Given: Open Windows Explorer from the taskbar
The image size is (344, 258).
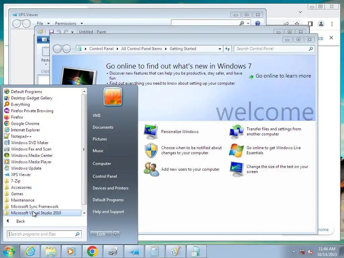Looking at the screenshot, I should pos(51,251).
